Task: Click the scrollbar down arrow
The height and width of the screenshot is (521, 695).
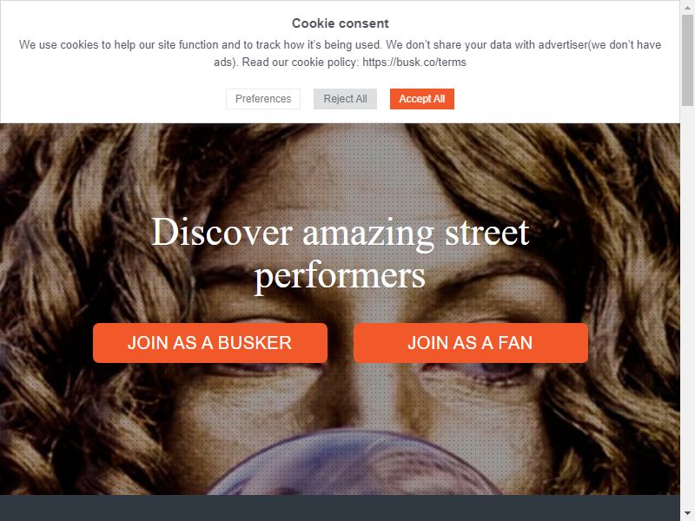Action: point(687,514)
